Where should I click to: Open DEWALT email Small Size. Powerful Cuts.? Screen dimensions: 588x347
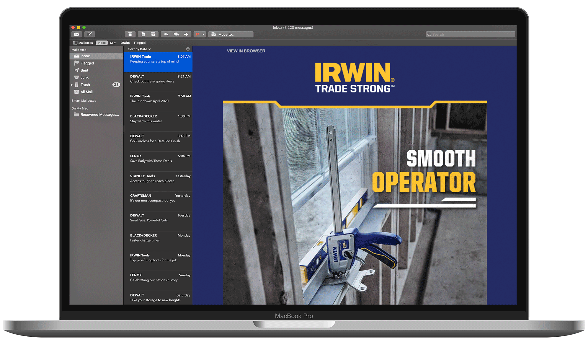point(158,221)
